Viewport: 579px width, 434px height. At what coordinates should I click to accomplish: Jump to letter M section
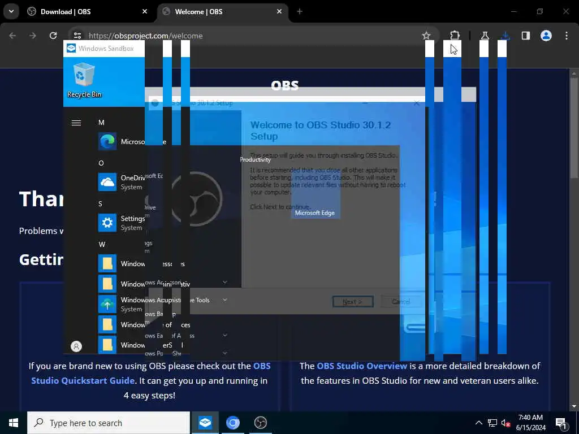102,123
